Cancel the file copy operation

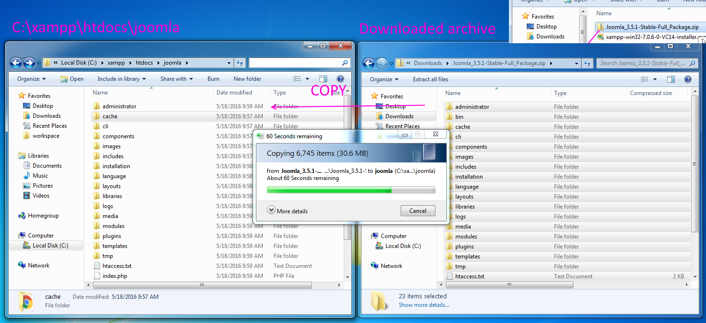[417, 211]
